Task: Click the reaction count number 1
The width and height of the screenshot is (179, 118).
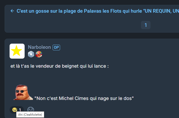Action: (x=20, y=110)
